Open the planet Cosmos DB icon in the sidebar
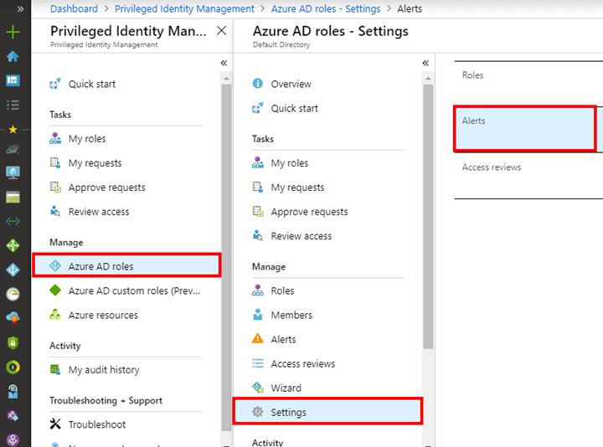603x447 pixels. tap(13, 149)
